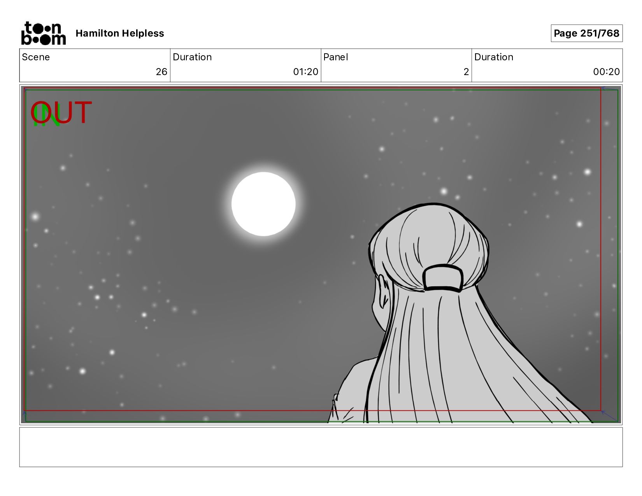
Task: Click the hair clip on the character
Action: tap(443, 277)
